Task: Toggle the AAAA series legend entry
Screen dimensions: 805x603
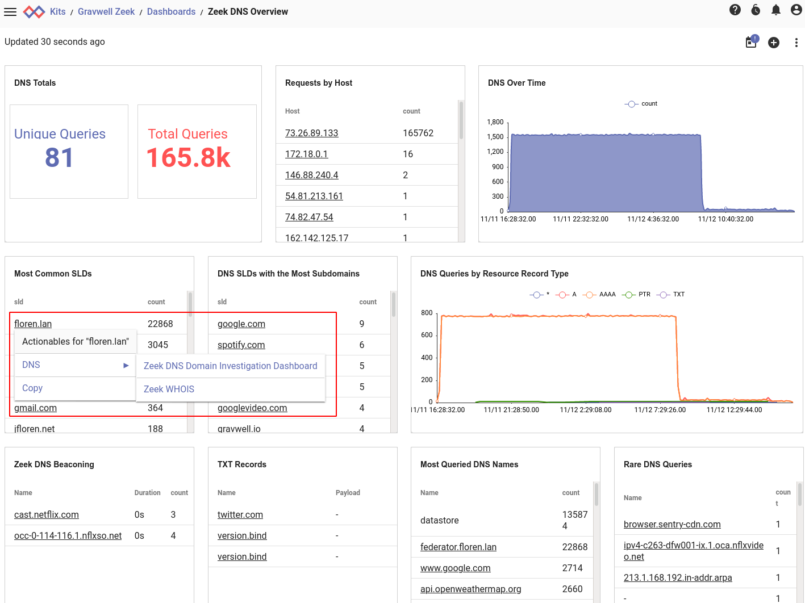Action: click(x=599, y=295)
